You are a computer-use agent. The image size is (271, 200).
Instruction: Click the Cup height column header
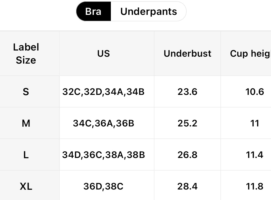[250, 54]
